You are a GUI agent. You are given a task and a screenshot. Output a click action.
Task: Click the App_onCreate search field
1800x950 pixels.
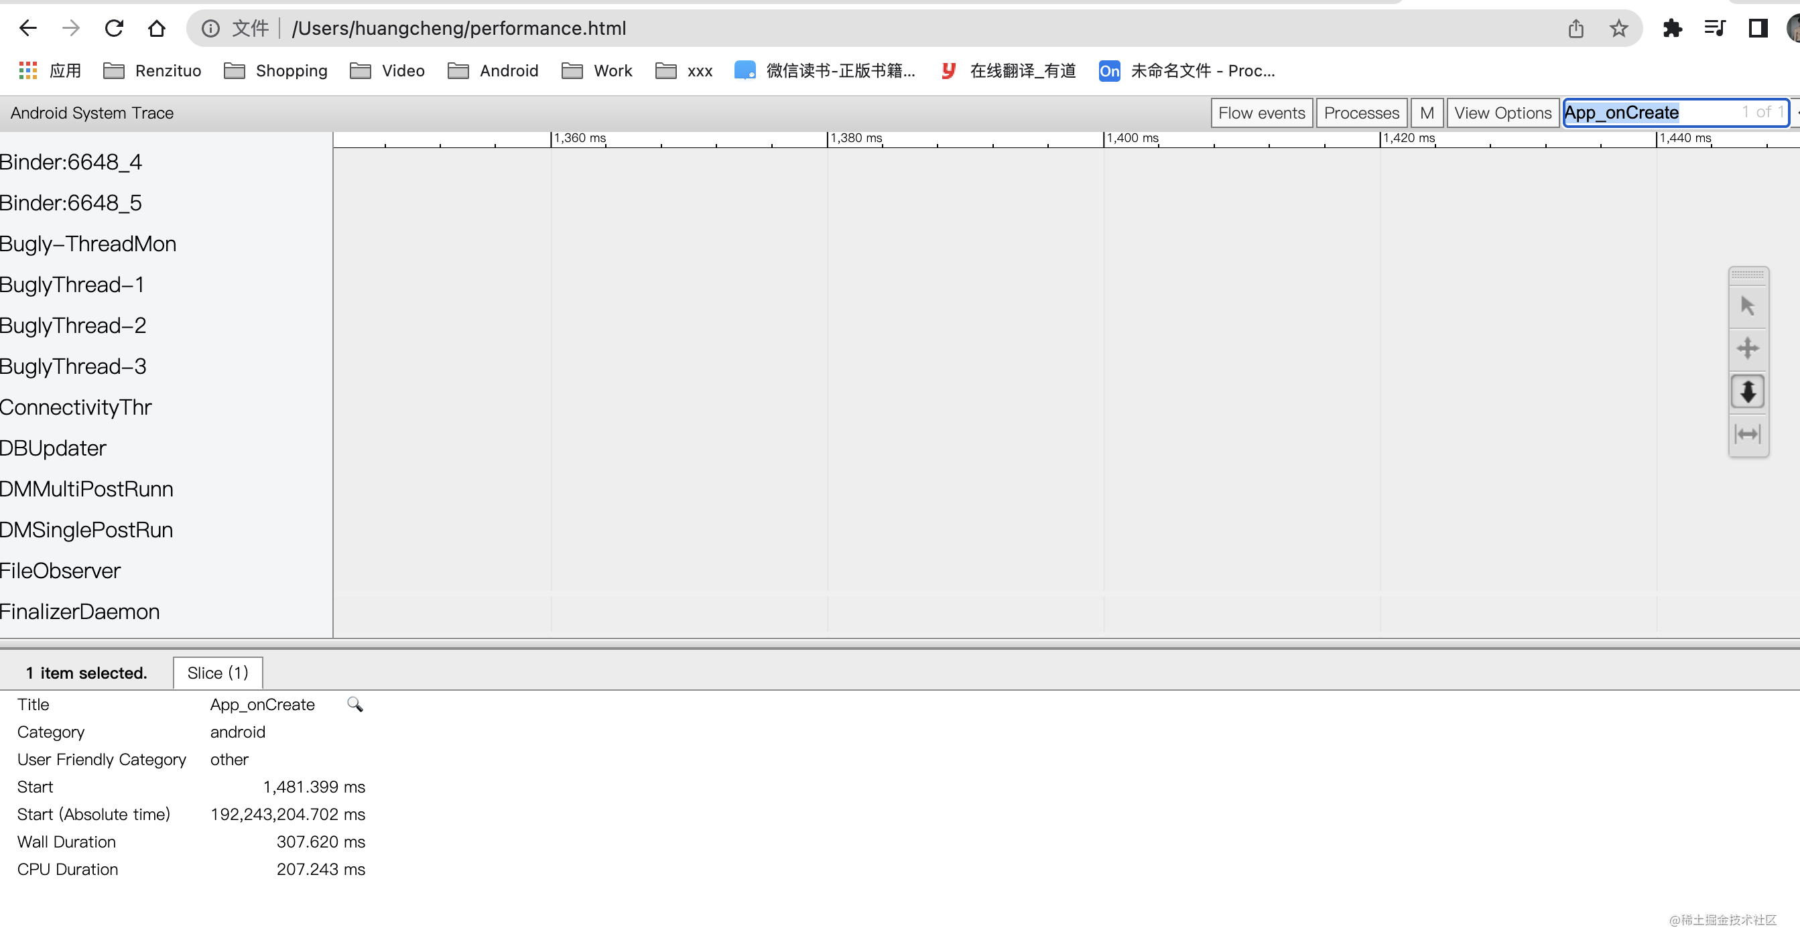(x=1649, y=113)
